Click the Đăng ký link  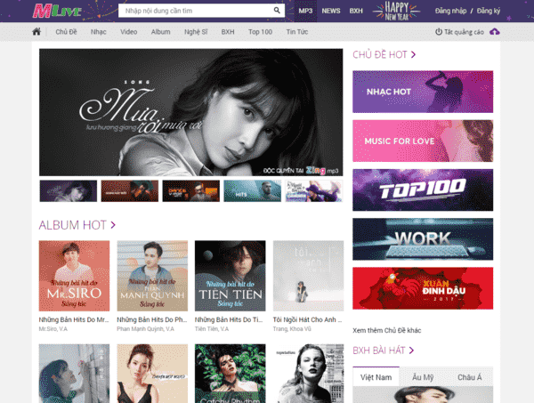click(490, 11)
